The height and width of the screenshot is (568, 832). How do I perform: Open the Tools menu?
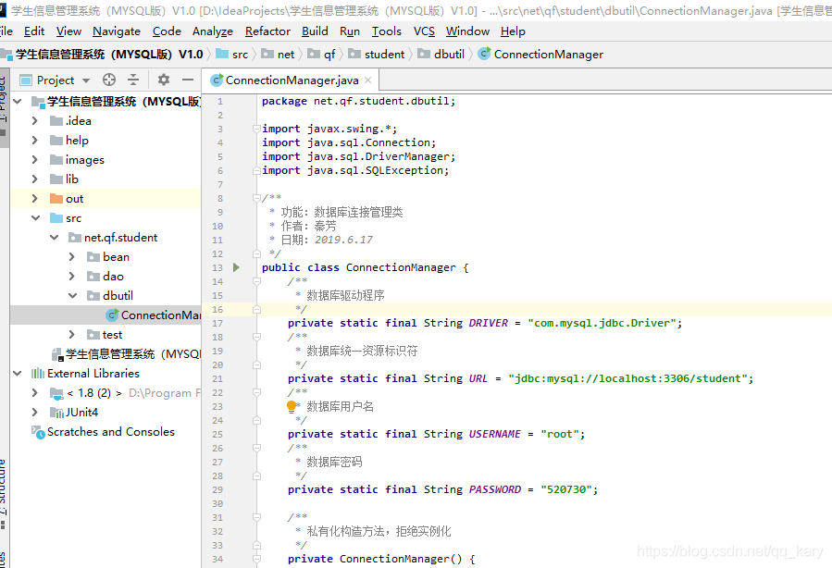[x=386, y=31]
